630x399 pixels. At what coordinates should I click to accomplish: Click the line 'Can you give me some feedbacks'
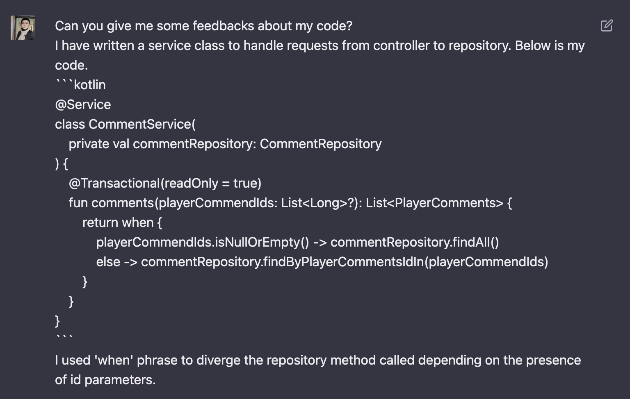point(204,26)
